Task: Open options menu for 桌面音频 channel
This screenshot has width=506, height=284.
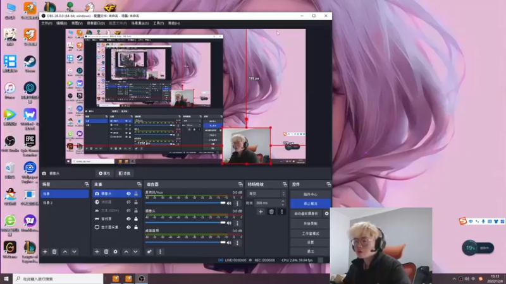Action: (238, 243)
